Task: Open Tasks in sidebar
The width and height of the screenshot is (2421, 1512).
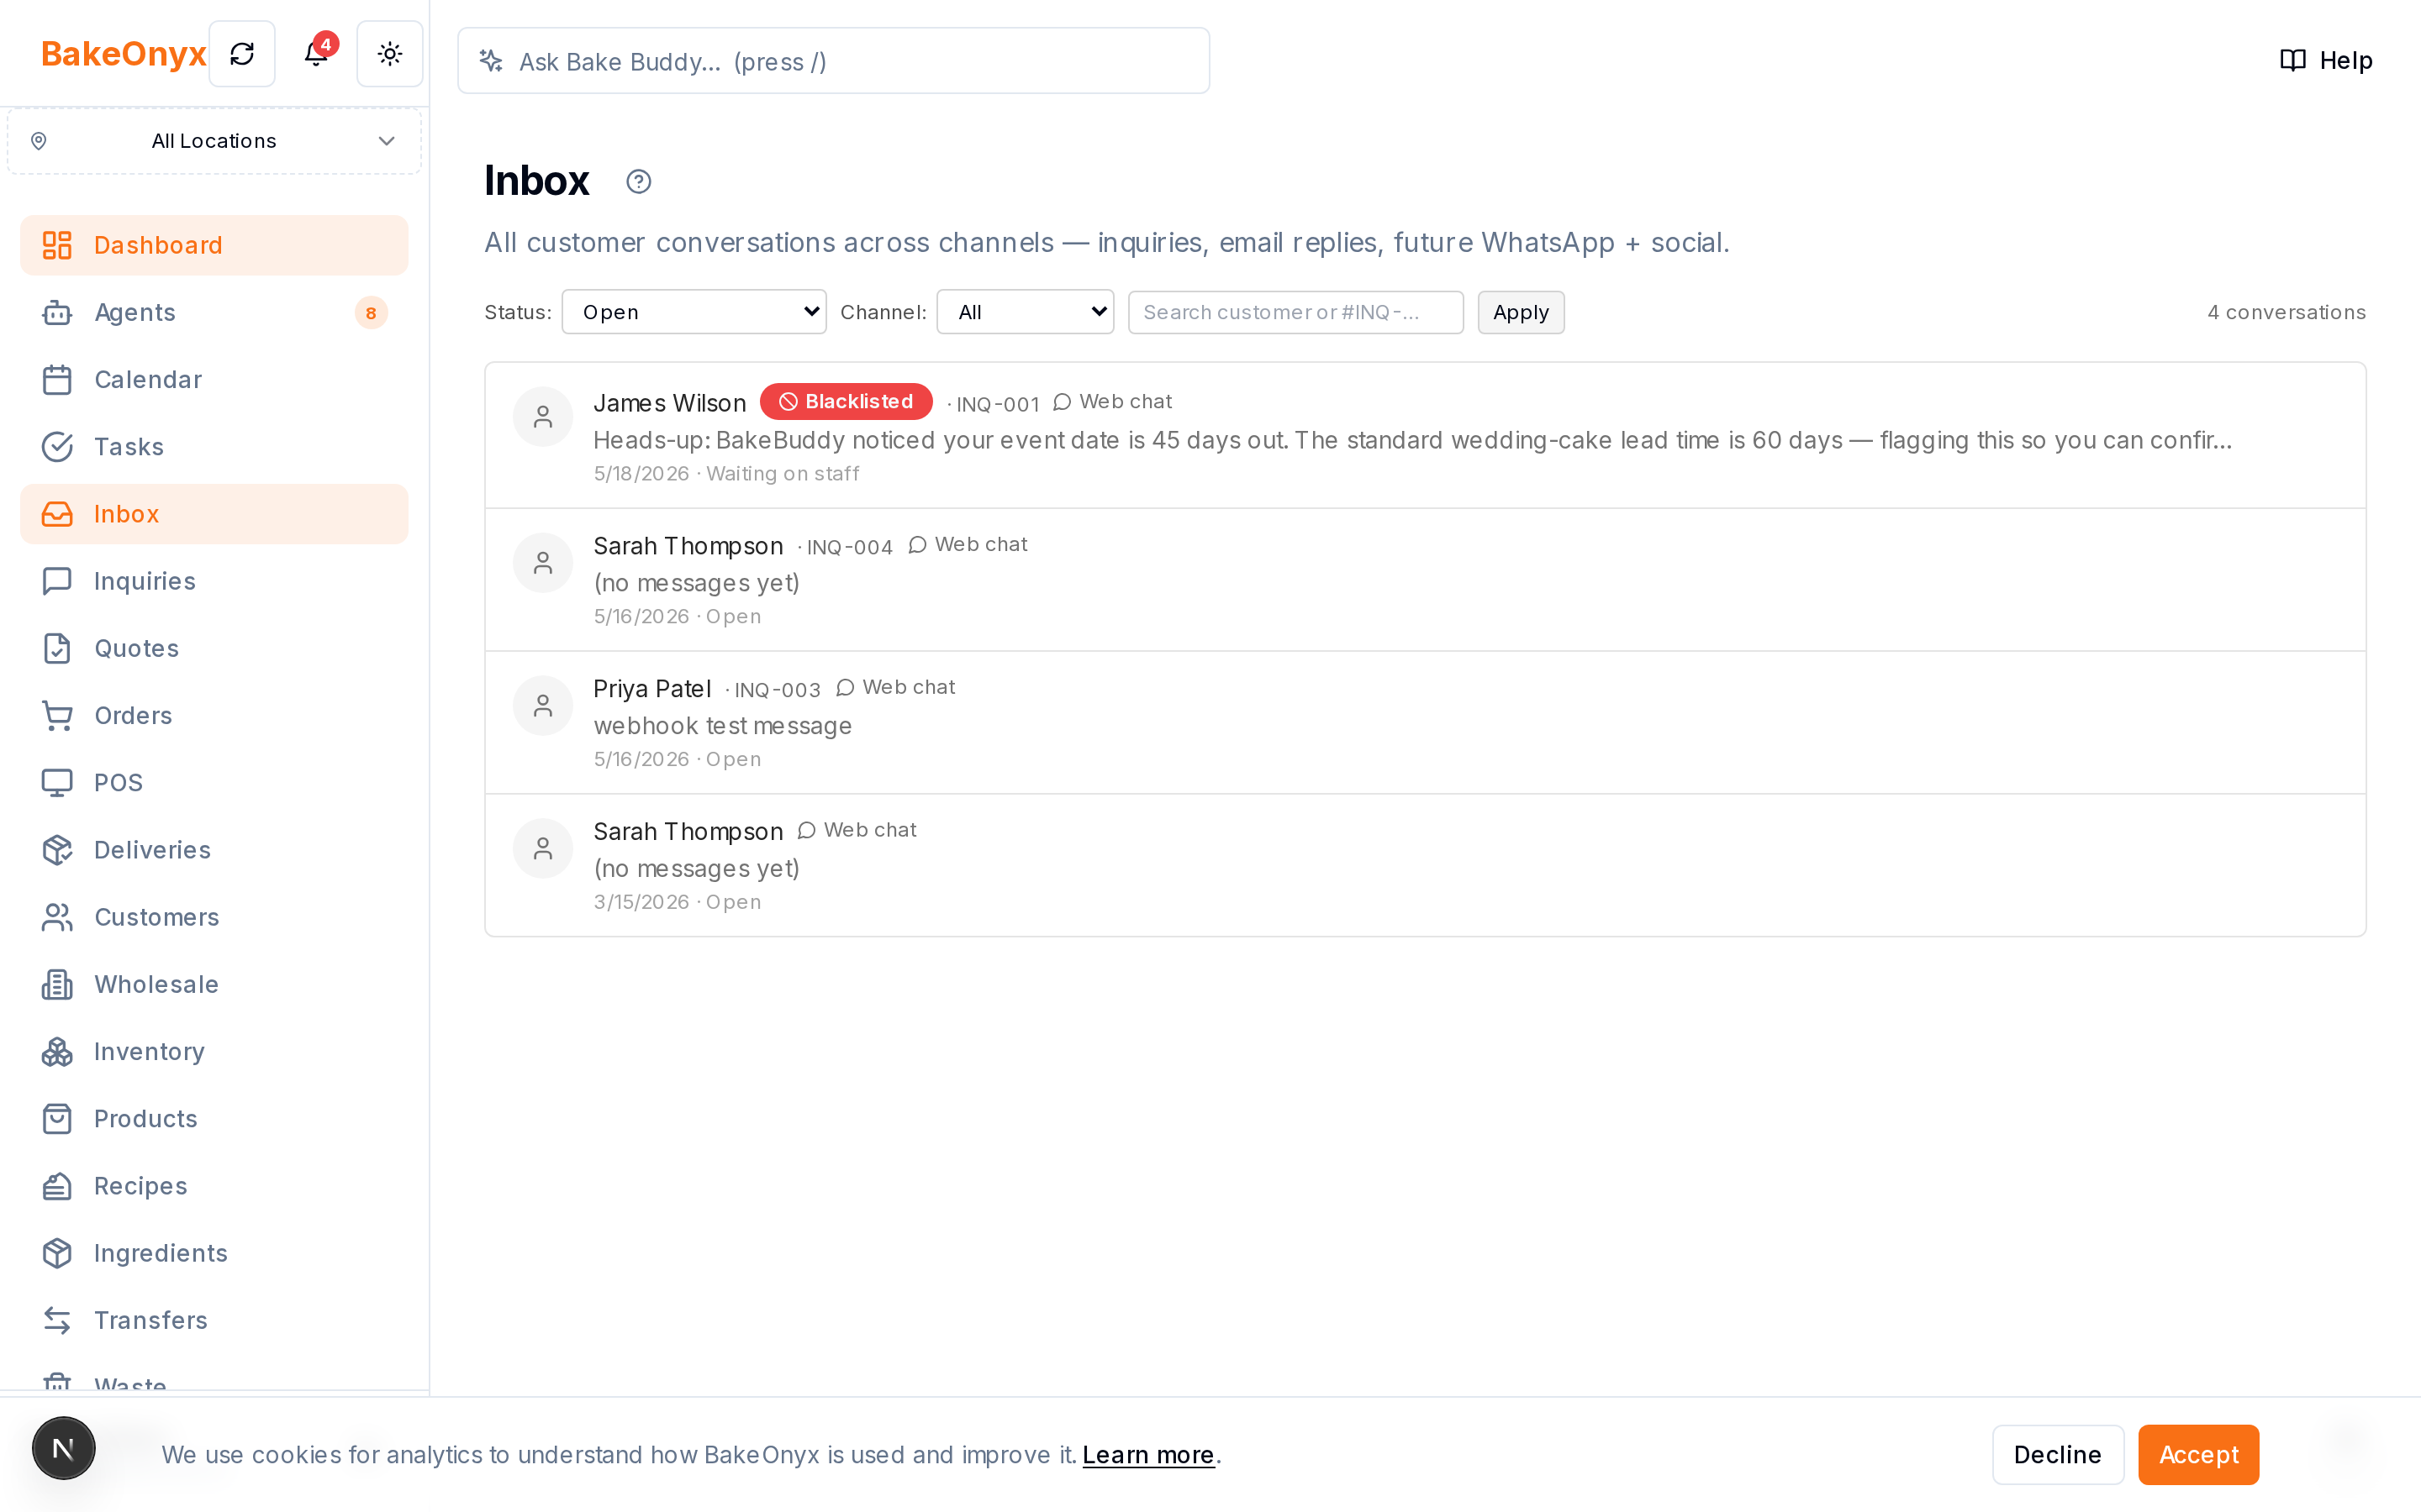Action: [214, 447]
